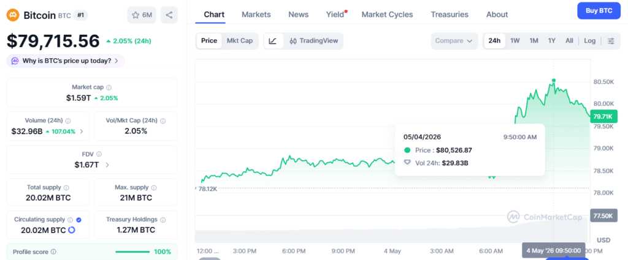Image resolution: width=628 pixels, height=260 pixels.
Task: Click the #1 rank badge
Action: click(80, 15)
